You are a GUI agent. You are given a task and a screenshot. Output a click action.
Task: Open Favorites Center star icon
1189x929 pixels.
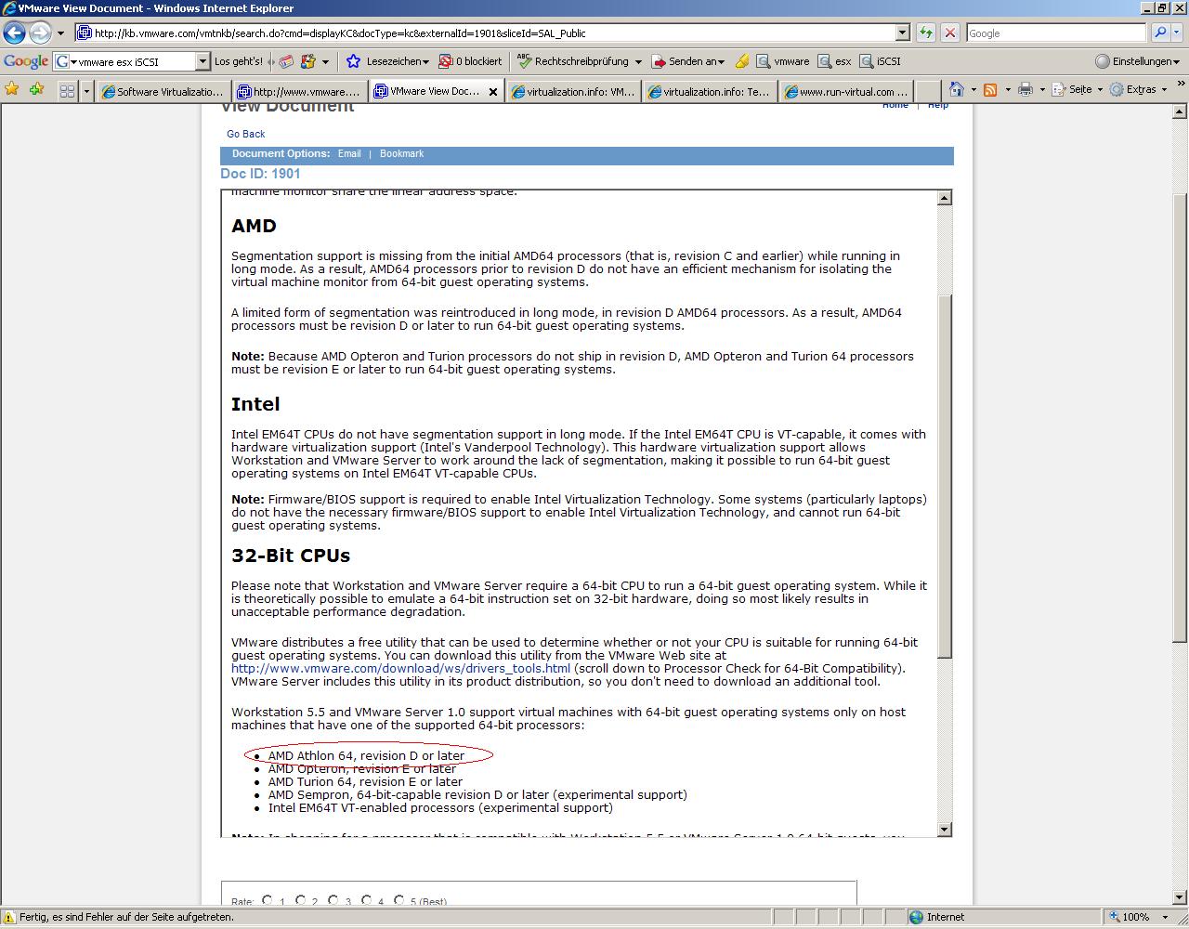(11, 90)
